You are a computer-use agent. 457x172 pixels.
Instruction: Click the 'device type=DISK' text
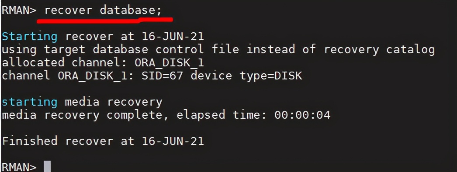point(246,76)
